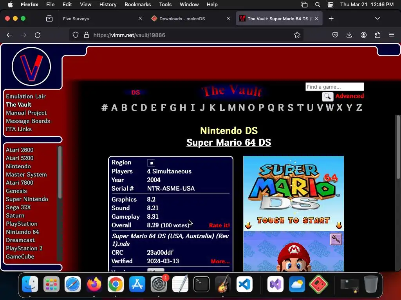
Task: Go back with the back arrow
Action: pos(9,35)
